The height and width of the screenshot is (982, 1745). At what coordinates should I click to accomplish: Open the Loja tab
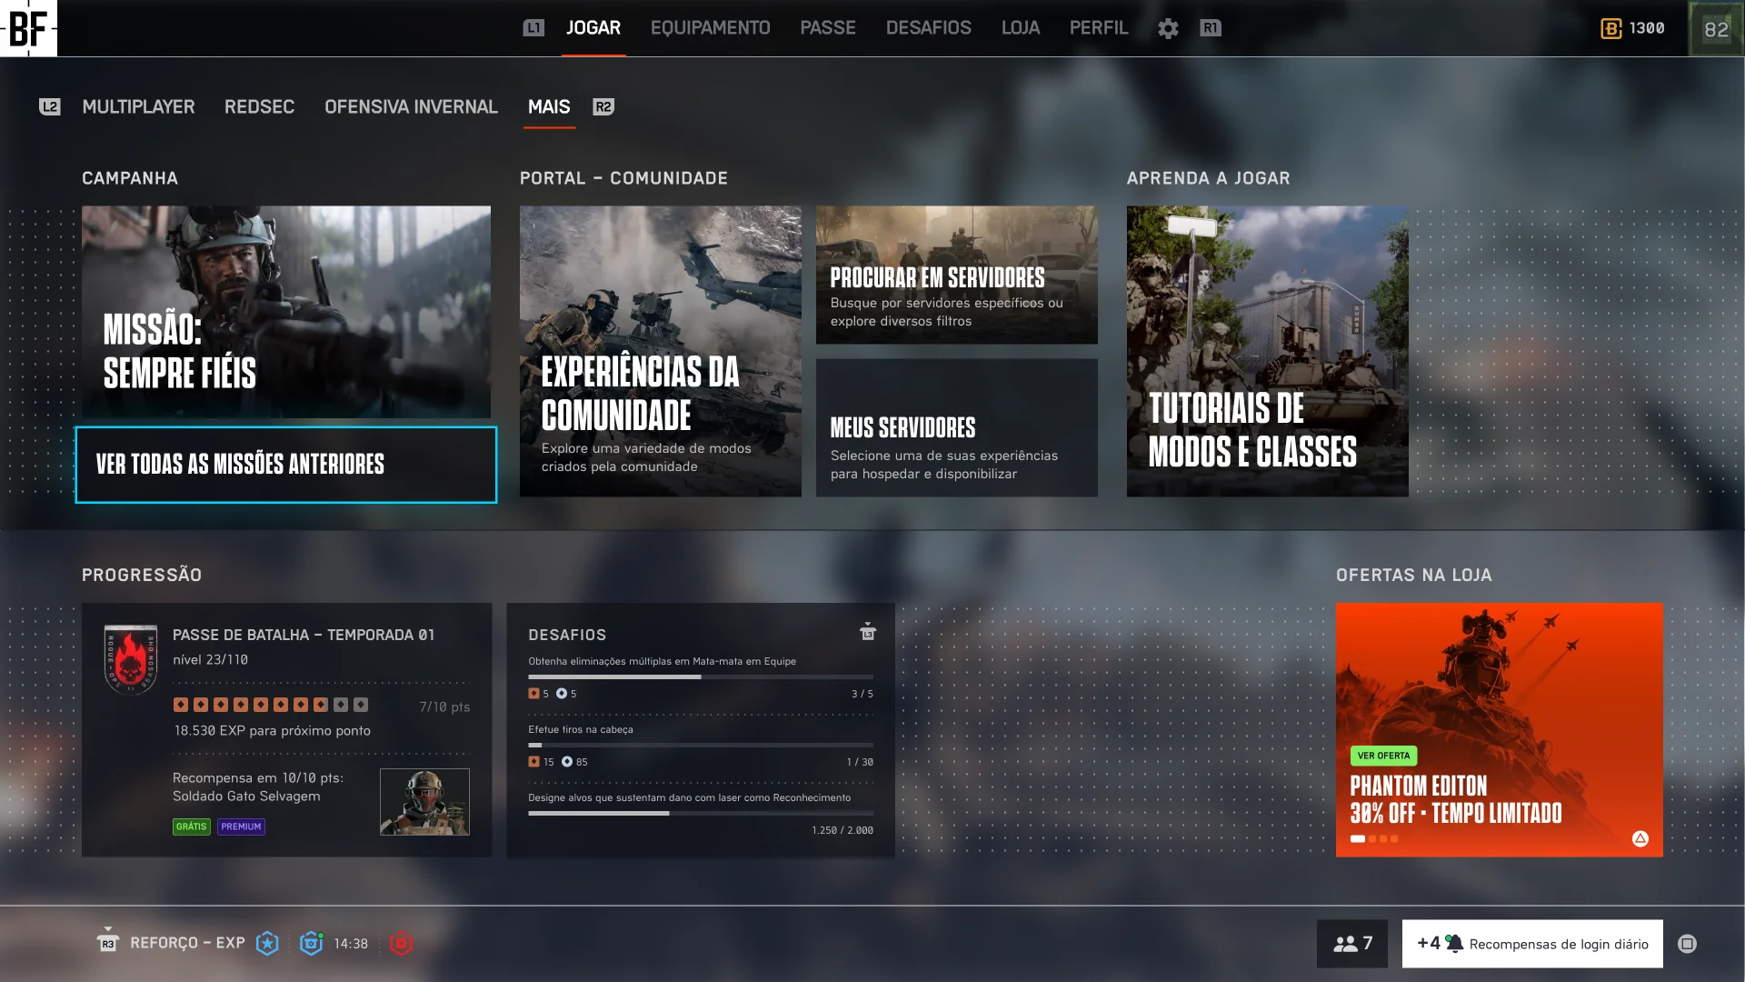pos(1020,28)
